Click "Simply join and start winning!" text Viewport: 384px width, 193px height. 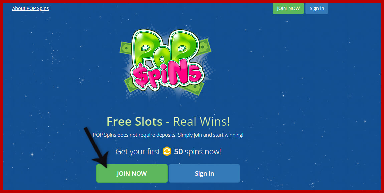[x=211, y=135]
